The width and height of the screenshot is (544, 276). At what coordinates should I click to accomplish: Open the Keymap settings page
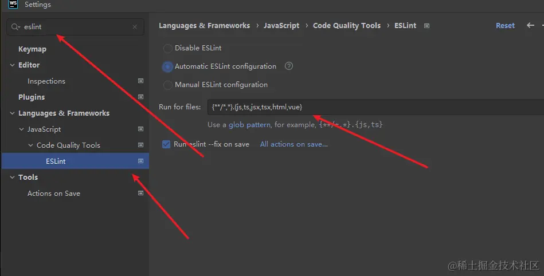32,49
